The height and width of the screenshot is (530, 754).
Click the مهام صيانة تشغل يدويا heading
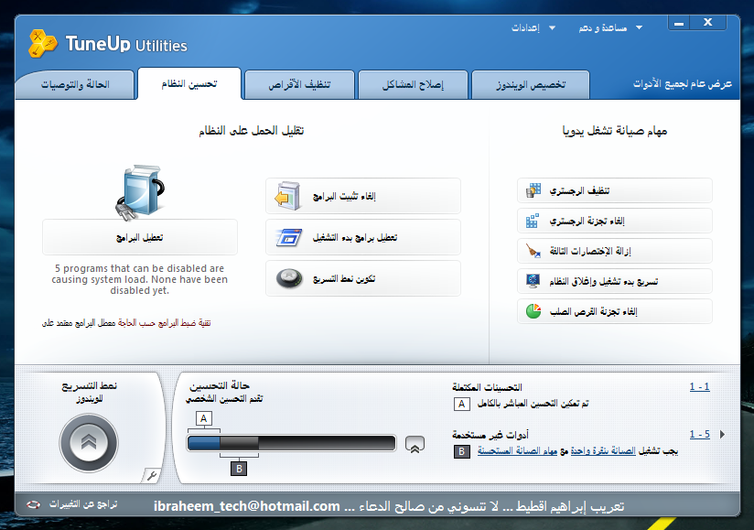coord(615,130)
